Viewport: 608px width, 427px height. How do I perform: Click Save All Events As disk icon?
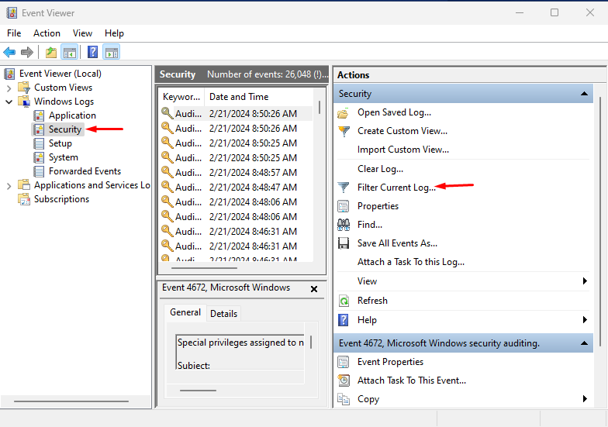[x=344, y=243]
